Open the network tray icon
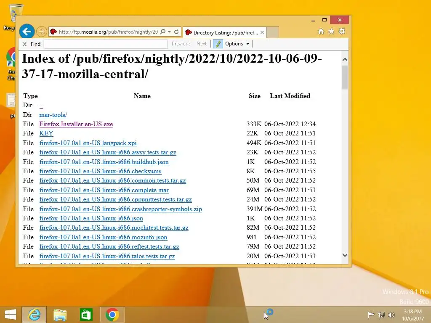 click(x=381, y=315)
